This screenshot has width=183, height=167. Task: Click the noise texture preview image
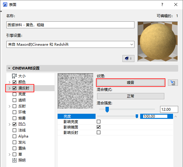(x=75, y=91)
